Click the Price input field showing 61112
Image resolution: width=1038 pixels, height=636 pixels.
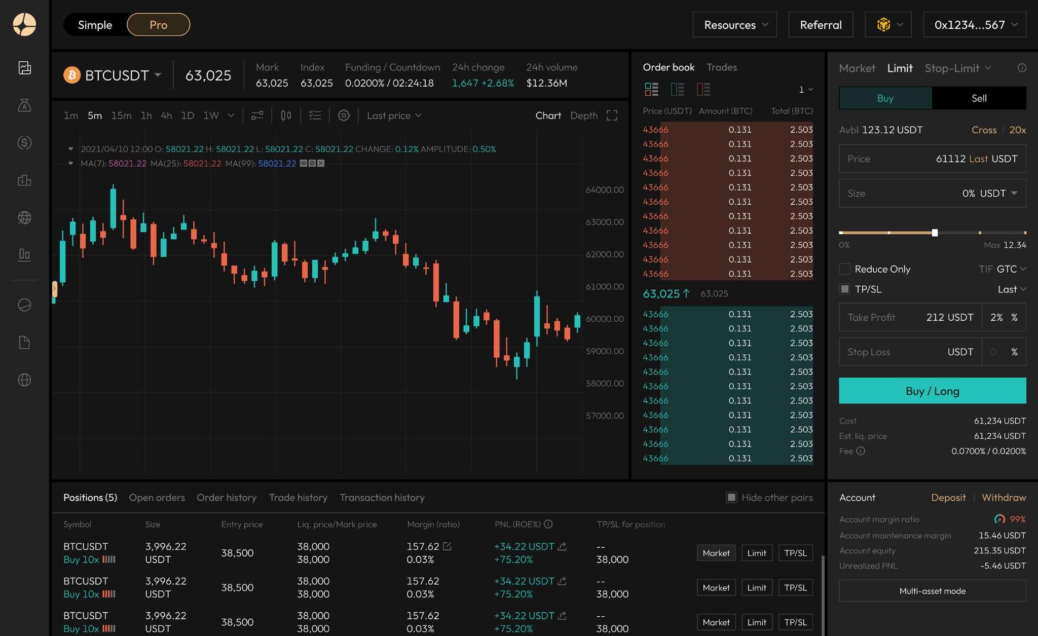pos(932,159)
